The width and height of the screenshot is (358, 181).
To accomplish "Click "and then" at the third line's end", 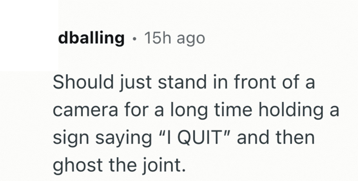I will point(275,138).
